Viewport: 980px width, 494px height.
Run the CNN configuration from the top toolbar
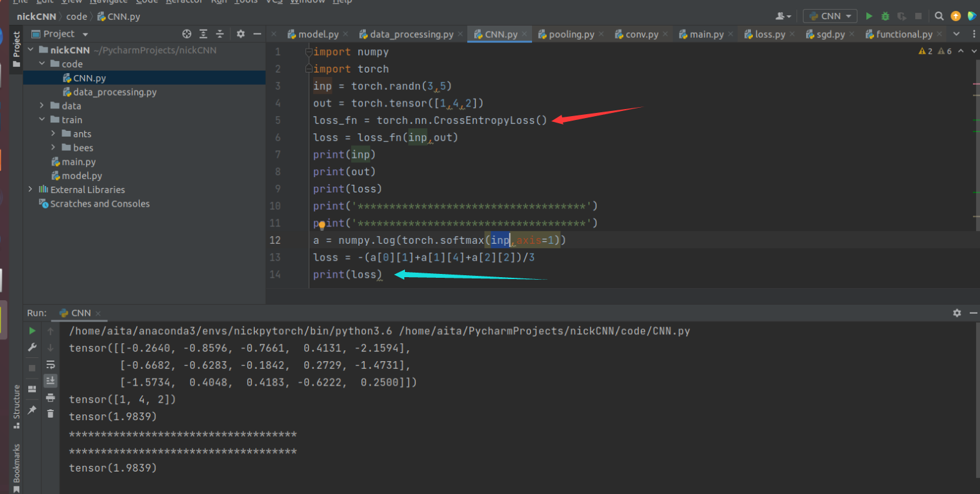click(x=869, y=16)
